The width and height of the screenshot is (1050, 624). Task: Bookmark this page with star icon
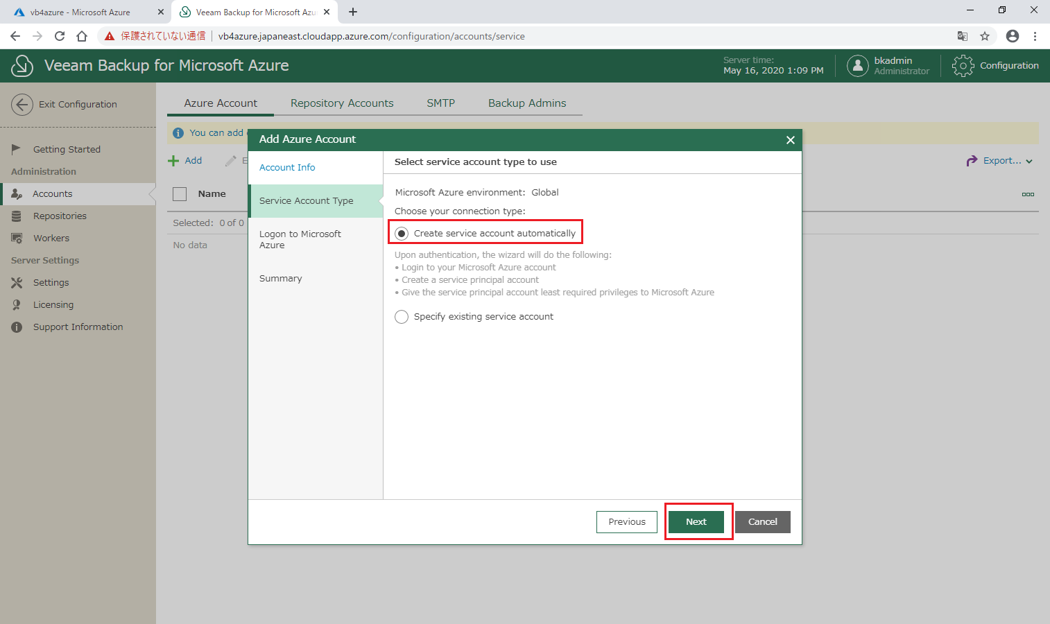coord(985,36)
